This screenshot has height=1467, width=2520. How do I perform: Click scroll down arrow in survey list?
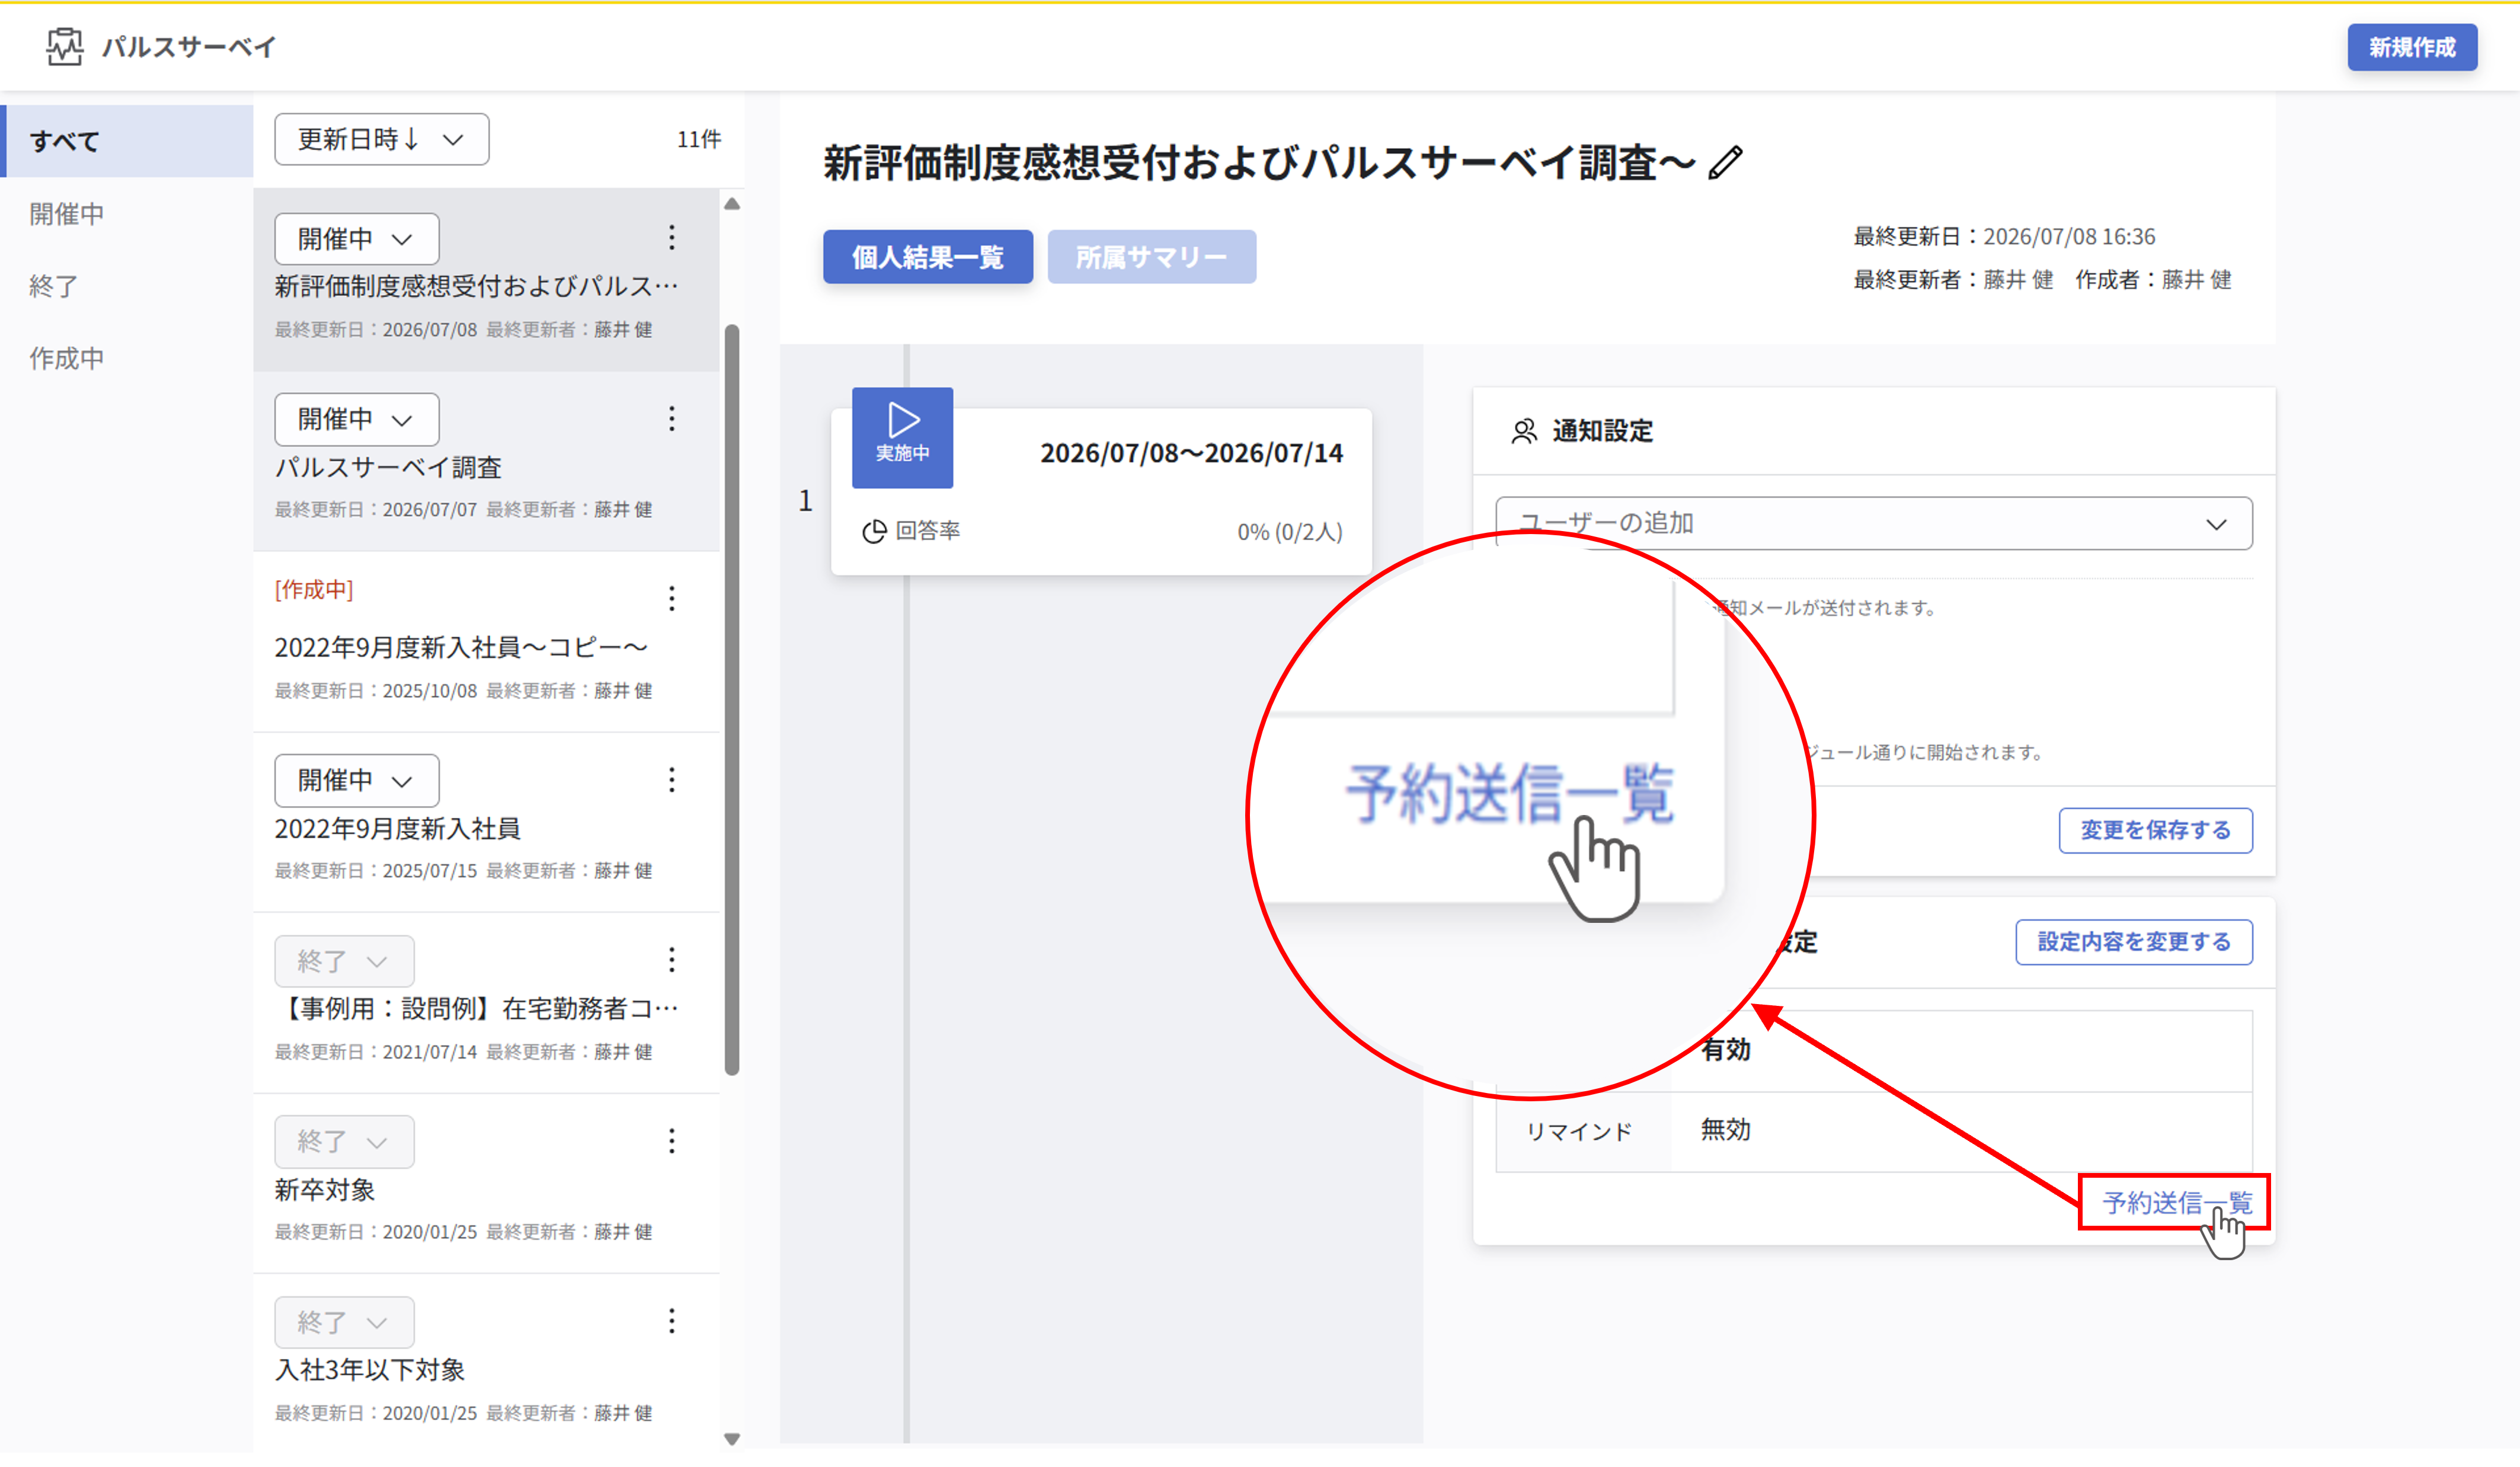point(732,1439)
